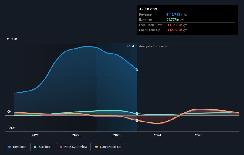
Task: Click the Analysts Forecasts label
Action: point(153,46)
